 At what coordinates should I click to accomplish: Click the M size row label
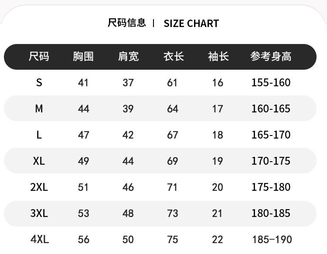pyautogui.click(x=39, y=109)
